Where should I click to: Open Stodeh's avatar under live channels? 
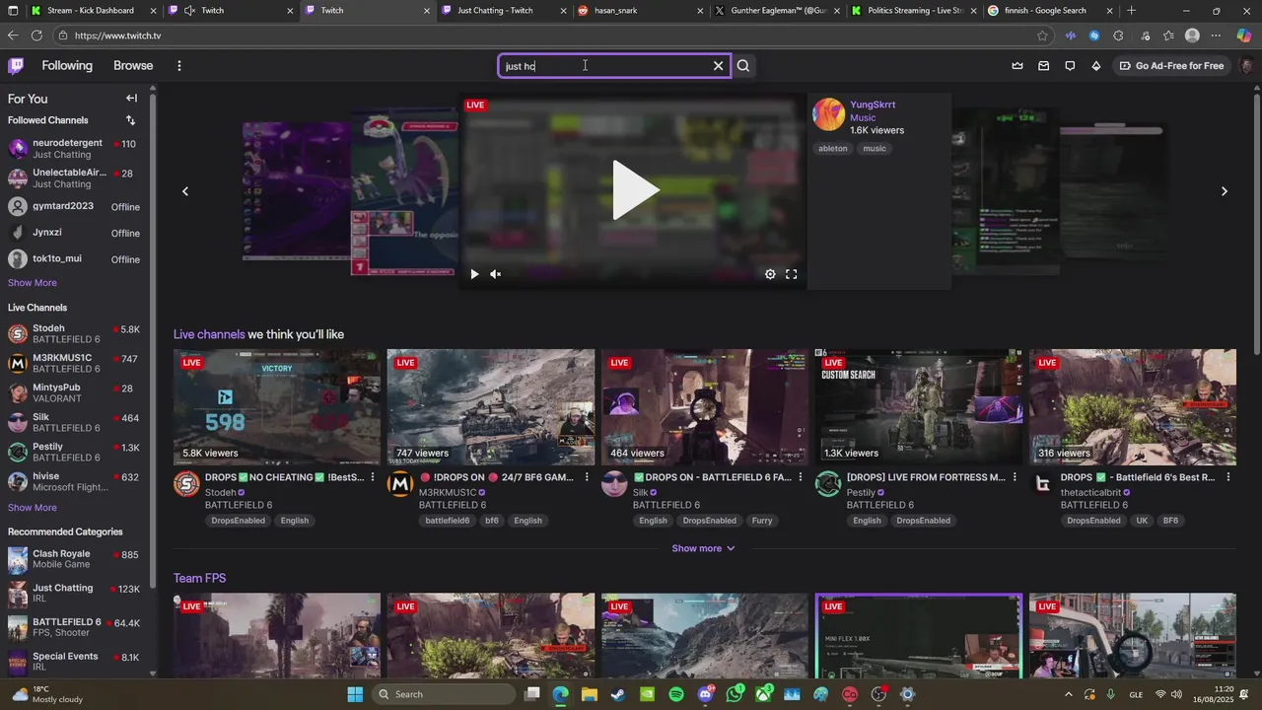[x=186, y=484]
